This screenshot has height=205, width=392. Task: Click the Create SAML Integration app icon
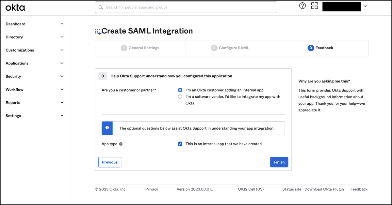click(x=98, y=32)
